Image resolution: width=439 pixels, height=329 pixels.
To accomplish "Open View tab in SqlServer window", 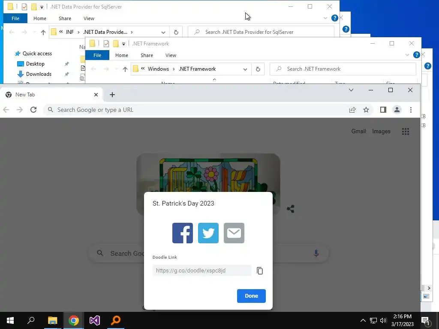I will (x=89, y=18).
